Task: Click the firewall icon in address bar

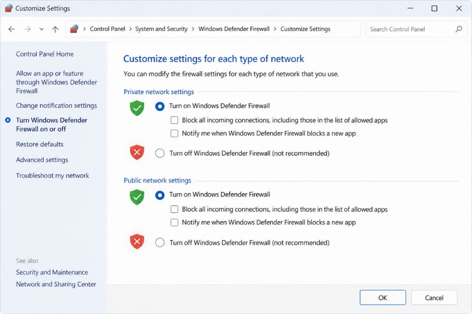Action: 74,29
